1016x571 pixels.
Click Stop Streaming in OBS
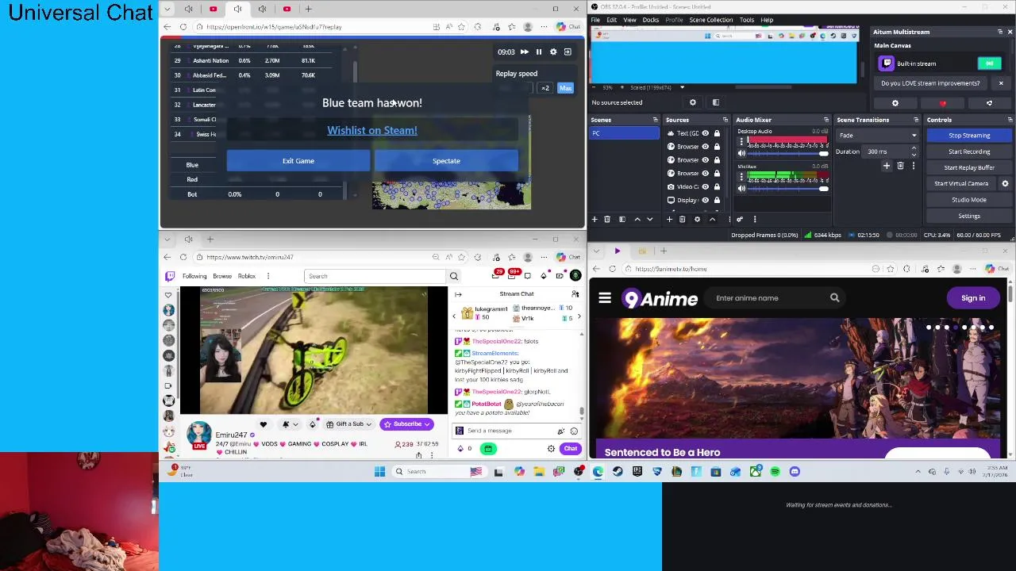pyautogui.click(x=969, y=136)
